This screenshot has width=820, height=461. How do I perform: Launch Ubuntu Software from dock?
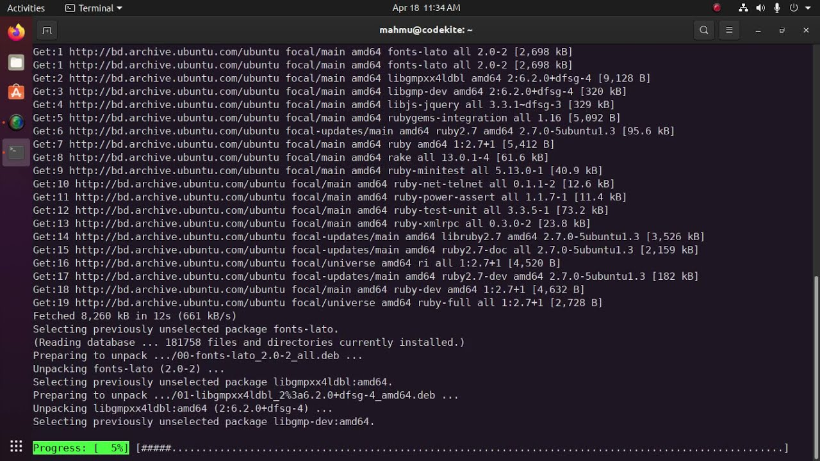tap(16, 92)
